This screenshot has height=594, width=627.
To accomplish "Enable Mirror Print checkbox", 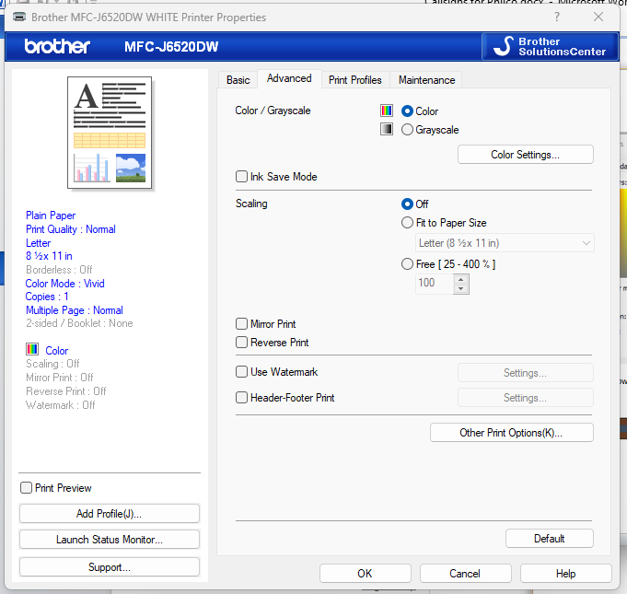I will coord(241,323).
